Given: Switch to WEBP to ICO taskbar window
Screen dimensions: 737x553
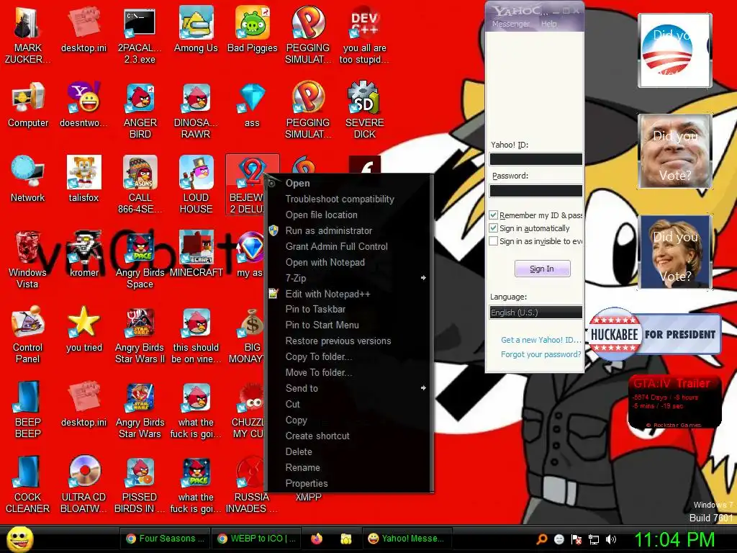Looking at the screenshot, I should tap(257, 539).
